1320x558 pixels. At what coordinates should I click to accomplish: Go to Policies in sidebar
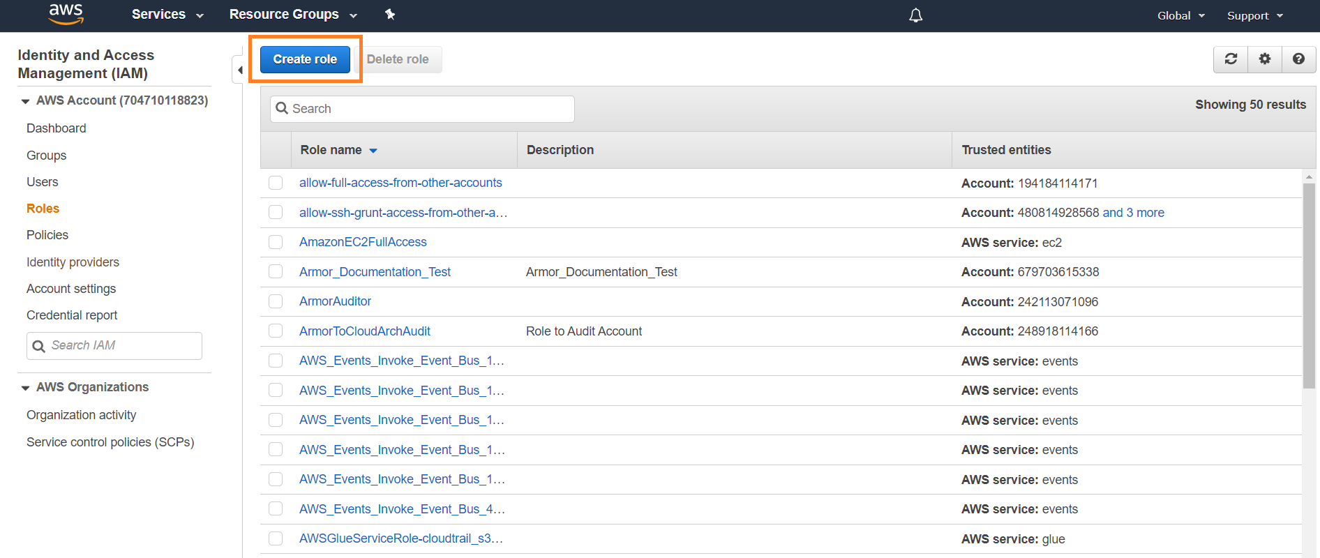click(47, 235)
